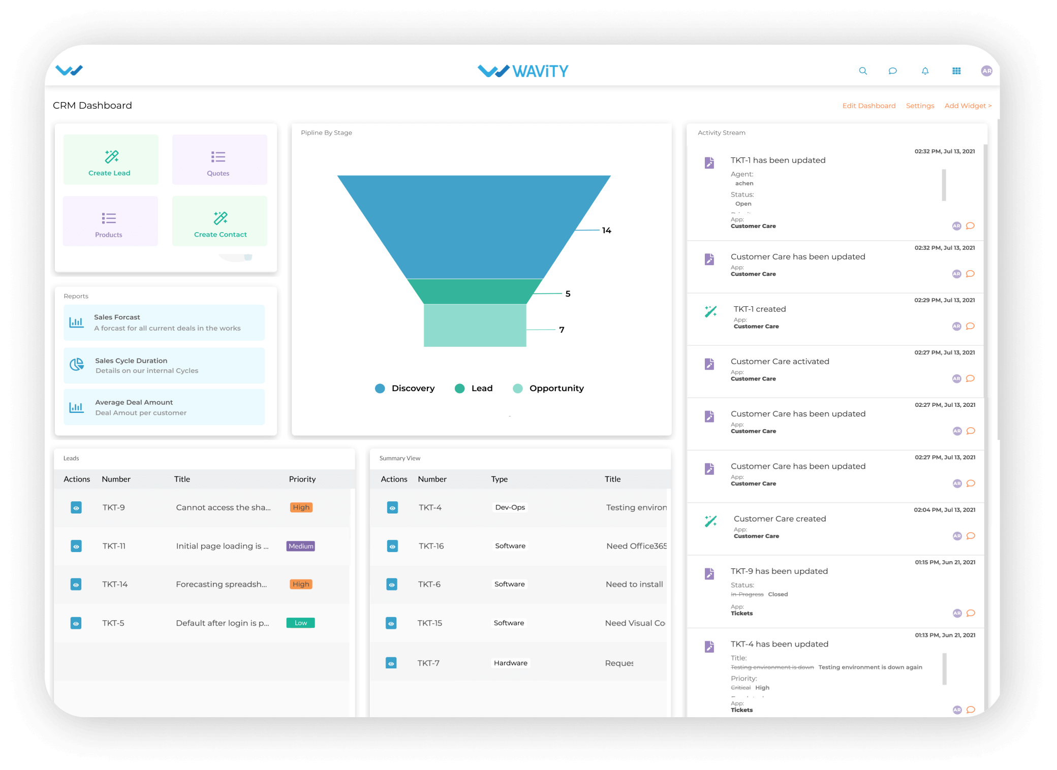Toggle the Opportunity legend item
The height and width of the screenshot is (770, 1057).
518,388
